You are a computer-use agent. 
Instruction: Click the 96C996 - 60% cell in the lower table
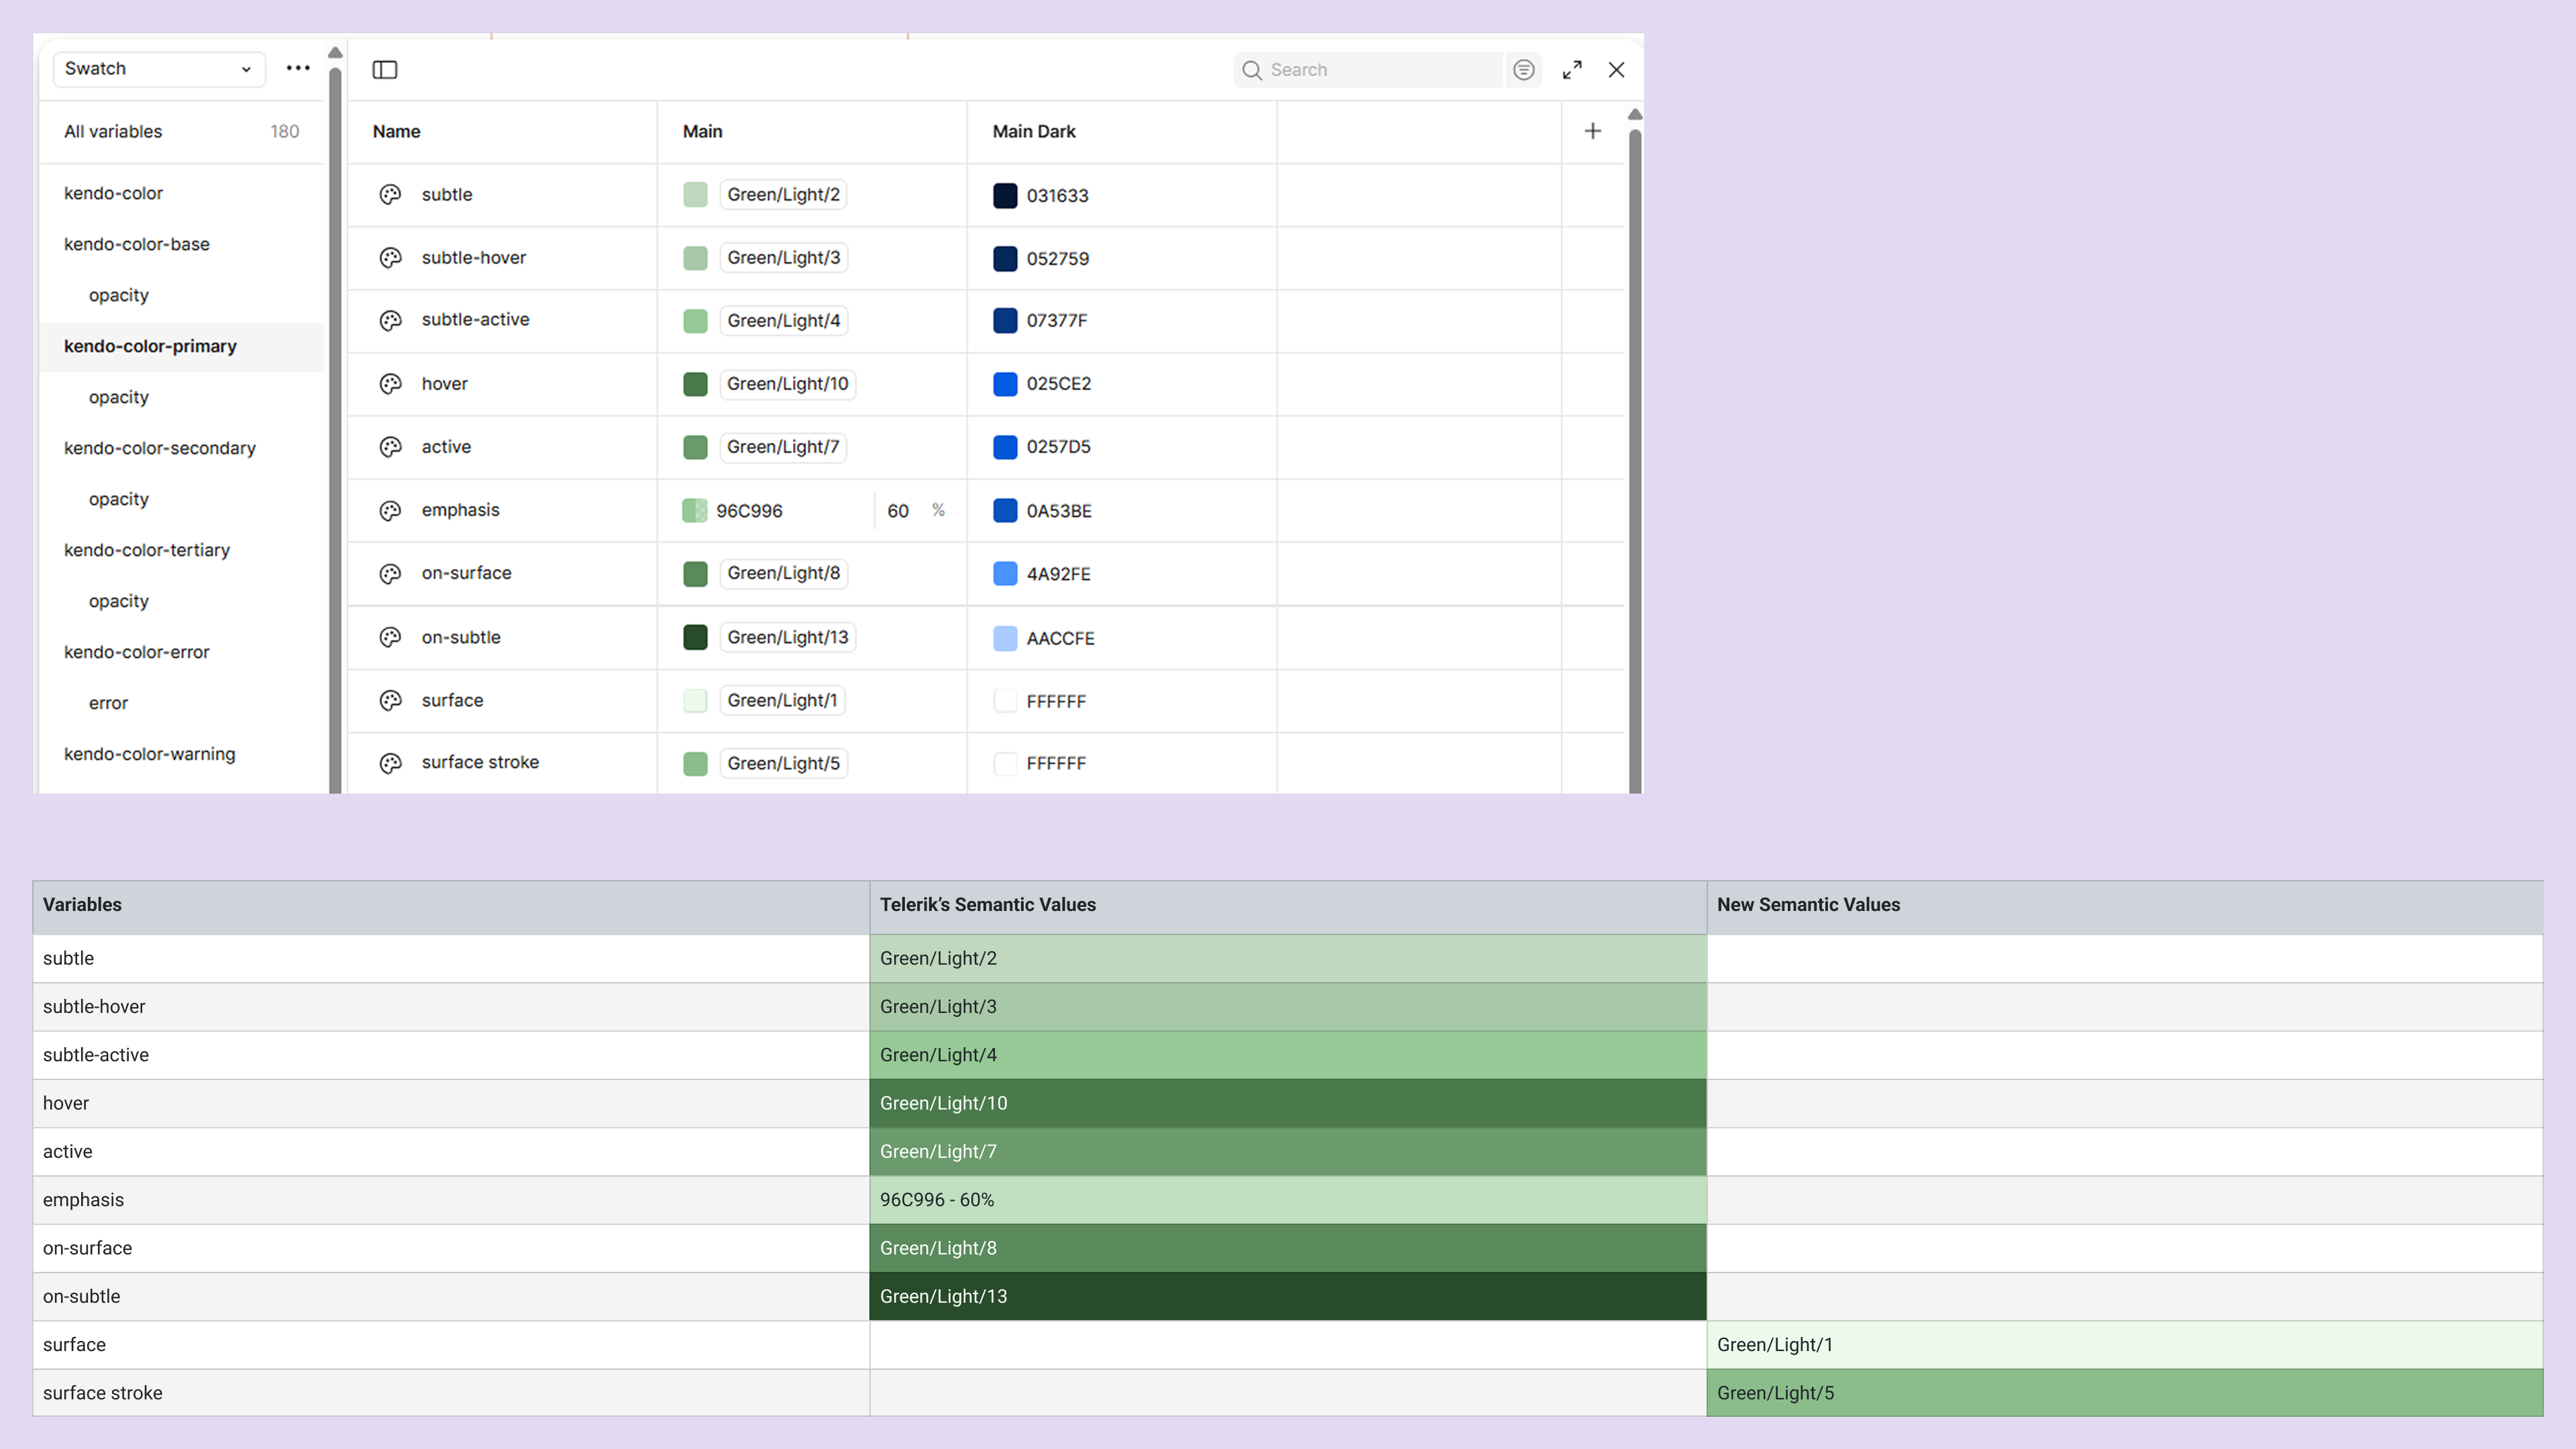pyautogui.click(x=1288, y=1199)
